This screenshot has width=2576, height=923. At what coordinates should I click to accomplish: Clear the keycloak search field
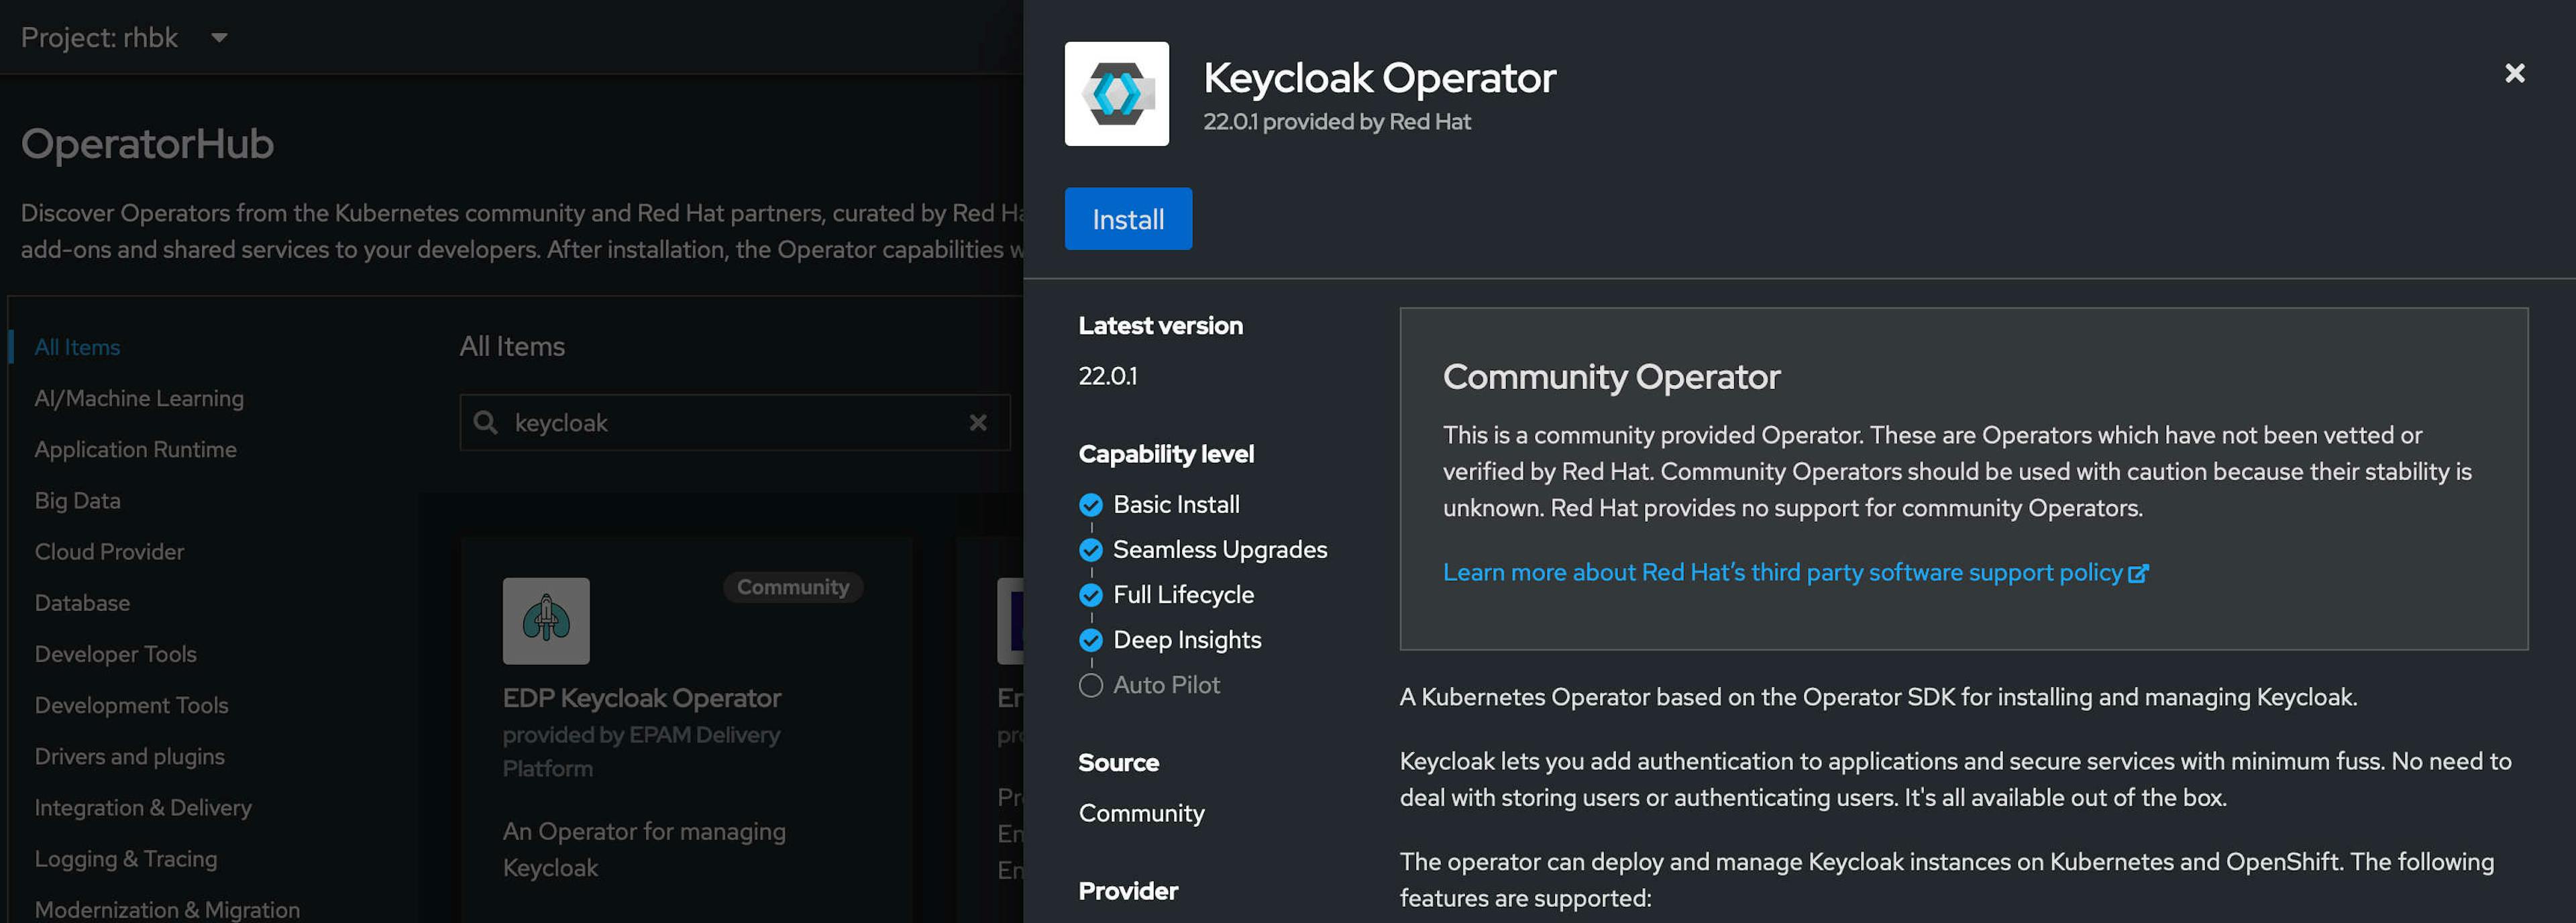978,423
